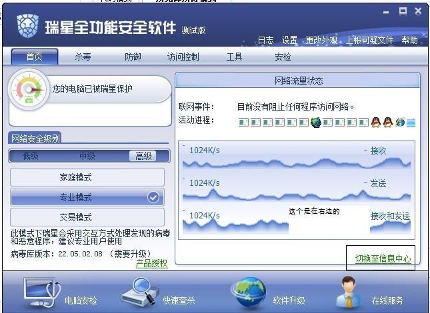Minimize the Rising window
This screenshot has width=430, height=313.
(x=386, y=13)
